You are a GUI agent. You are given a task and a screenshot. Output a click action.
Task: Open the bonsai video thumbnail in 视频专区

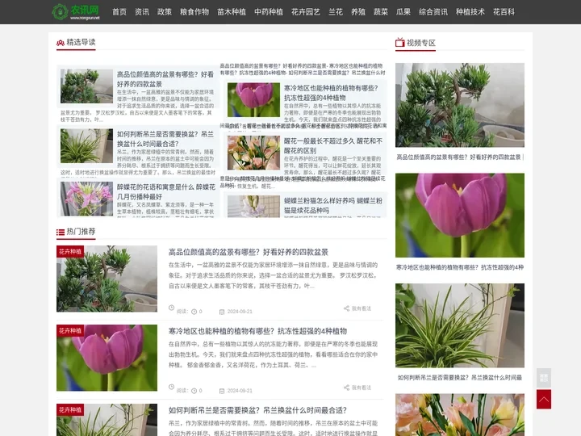point(460,105)
